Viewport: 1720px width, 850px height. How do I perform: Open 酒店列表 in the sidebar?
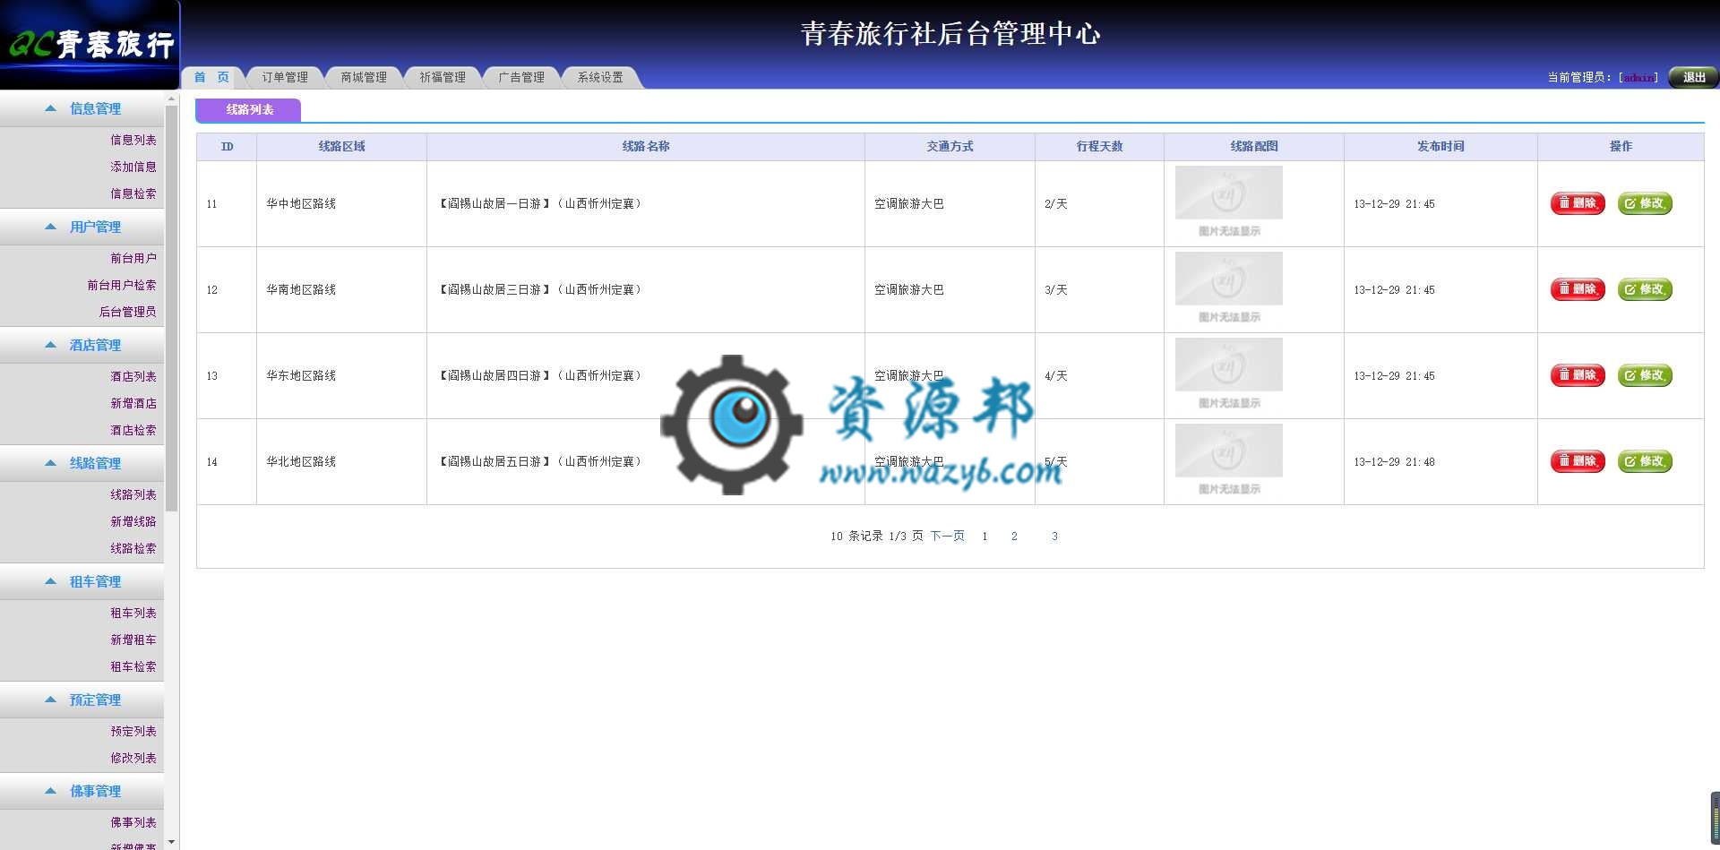133,376
